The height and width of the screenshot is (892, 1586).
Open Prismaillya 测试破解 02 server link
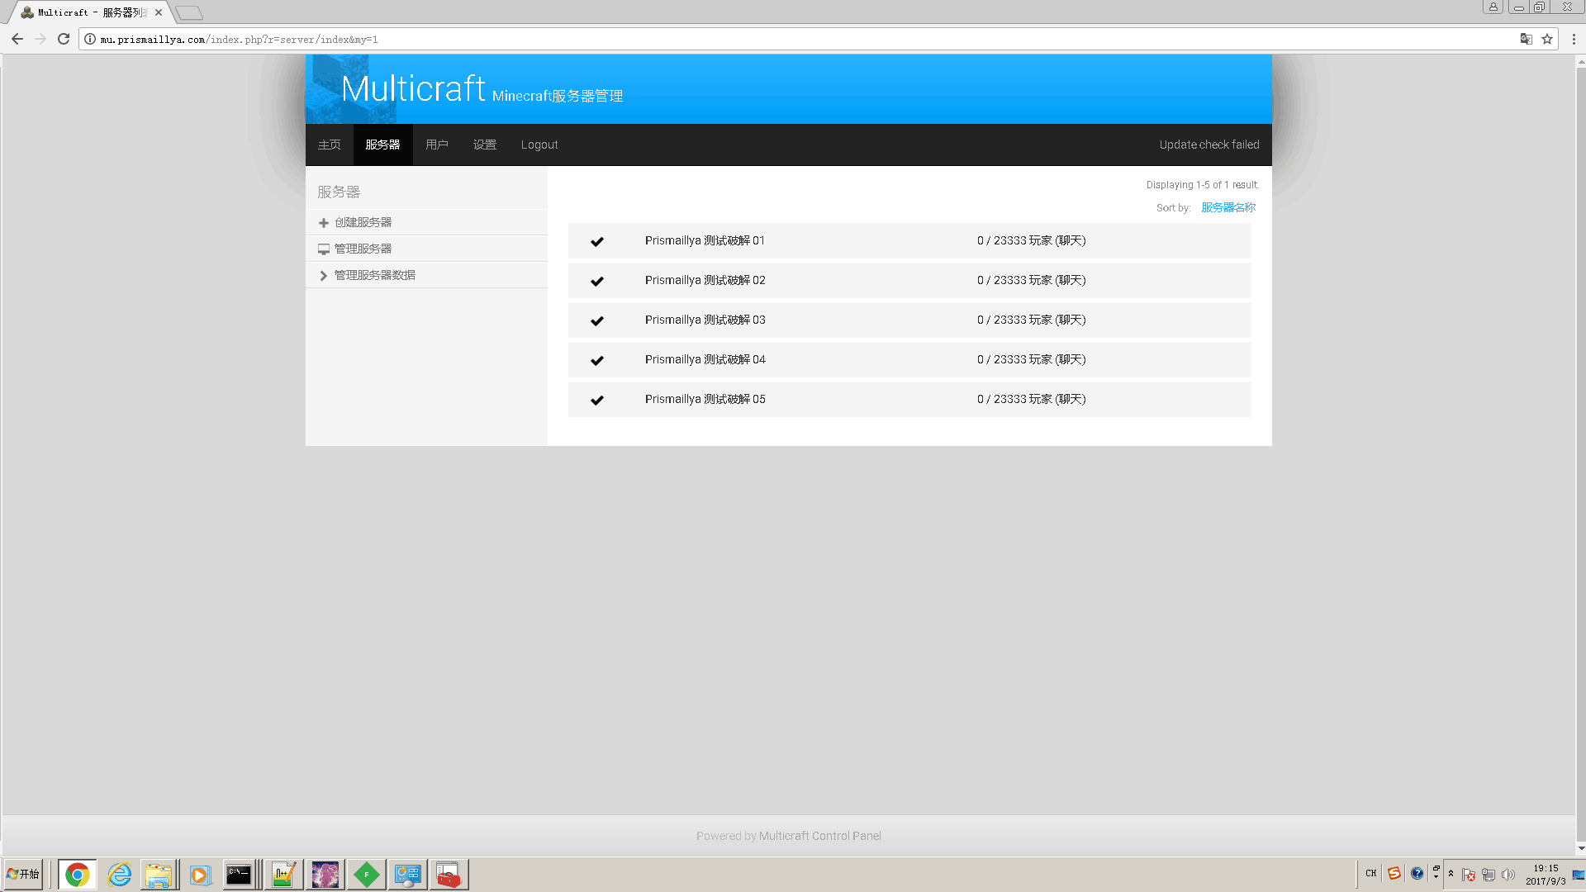tap(705, 281)
